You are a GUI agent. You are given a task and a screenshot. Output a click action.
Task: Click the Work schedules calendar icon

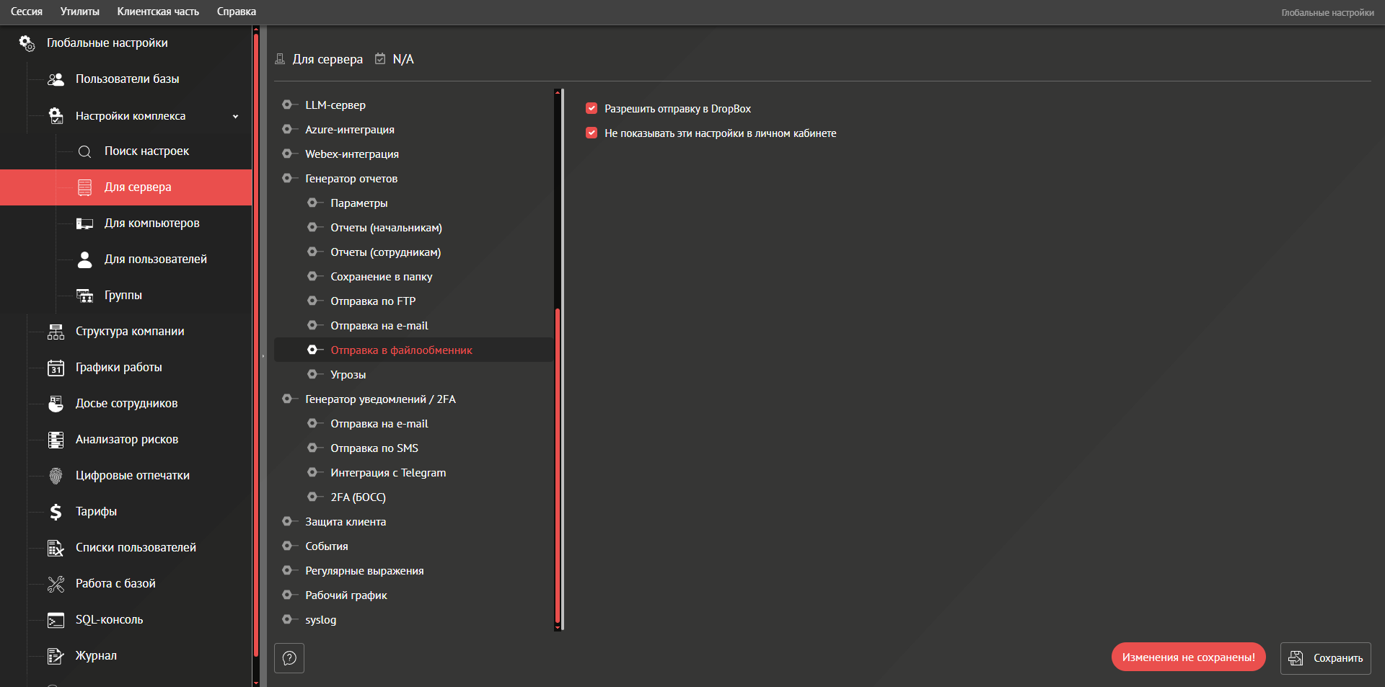point(56,368)
